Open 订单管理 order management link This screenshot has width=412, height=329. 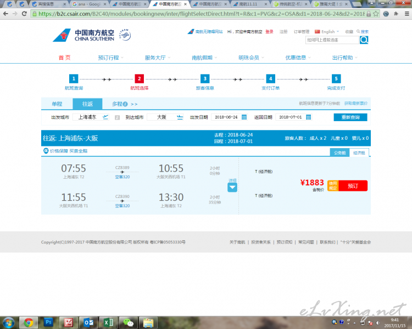tap(302, 32)
